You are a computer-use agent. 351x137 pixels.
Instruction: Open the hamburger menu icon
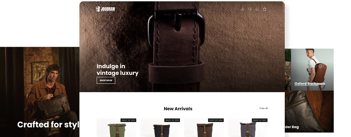pyautogui.click(x=257, y=9)
